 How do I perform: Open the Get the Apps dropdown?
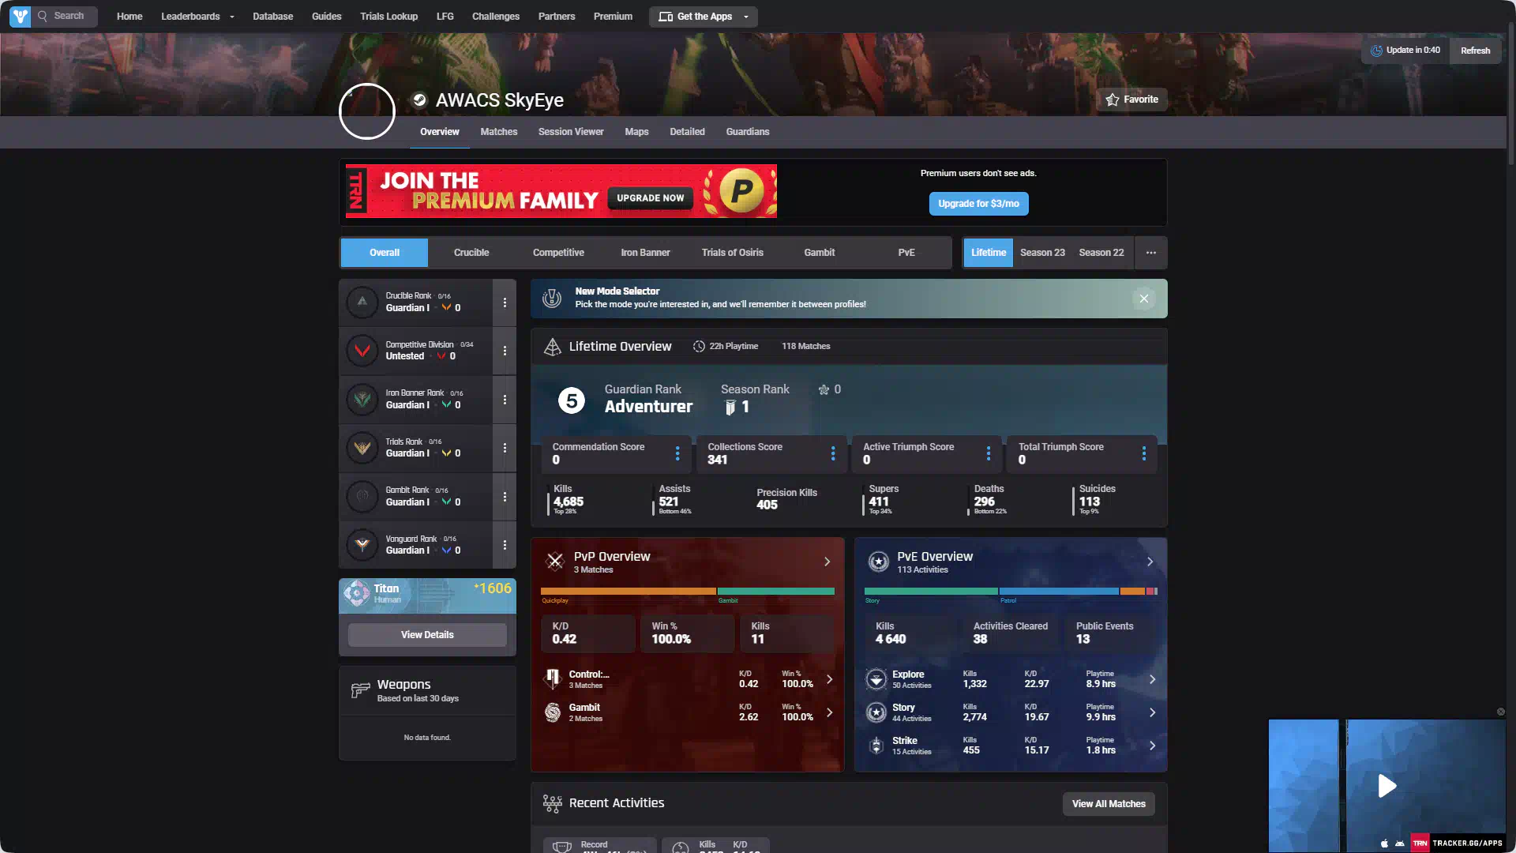pyautogui.click(x=703, y=17)
